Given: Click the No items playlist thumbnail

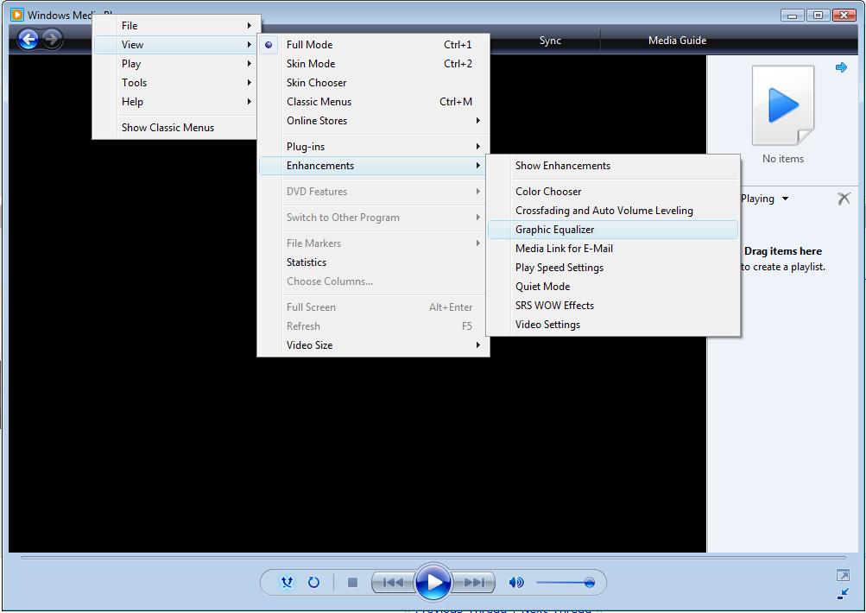Looking at the screenshot, I should click(x=783, y=105).
